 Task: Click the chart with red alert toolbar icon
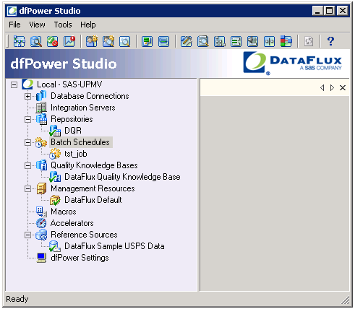[x=69, y=41]
